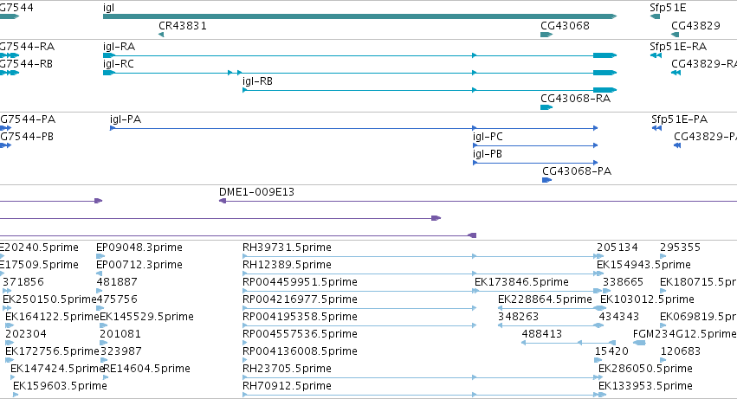Click EST label EK286050.5prime
This screenshot has width=737, height=399.
pyautogui.click(x=645, y=369)
